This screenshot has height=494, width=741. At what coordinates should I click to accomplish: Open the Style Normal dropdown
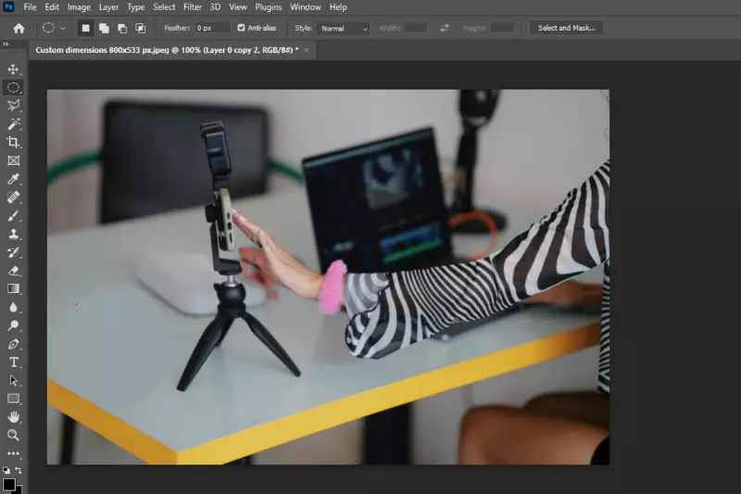pos(343,29)
